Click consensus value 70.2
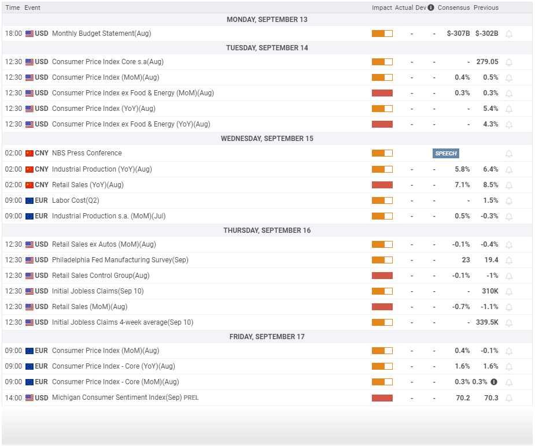Viewport: 535px width, 446px height. pos(463,397)
